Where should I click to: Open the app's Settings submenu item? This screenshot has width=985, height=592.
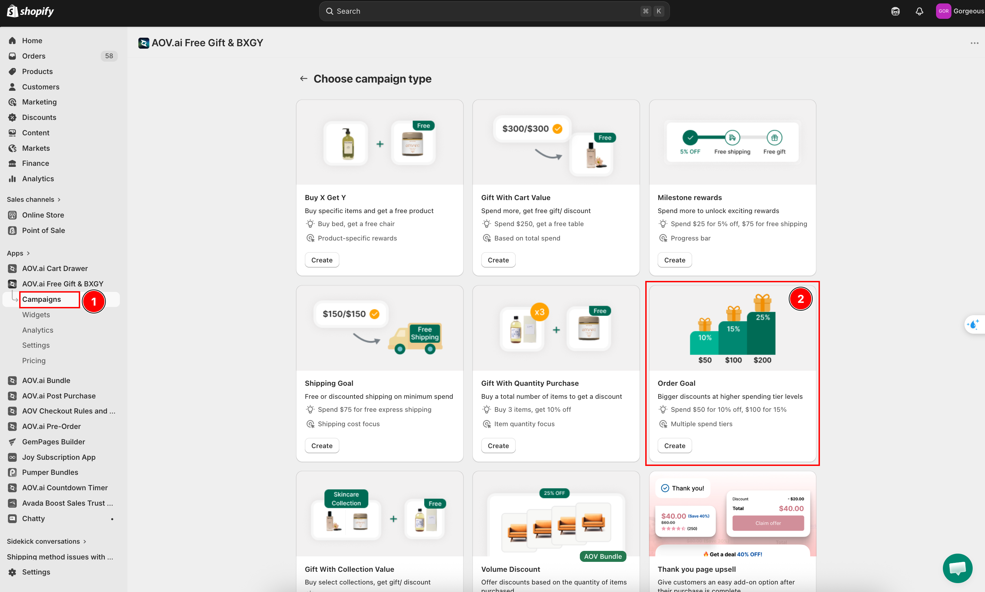[36, 345]
